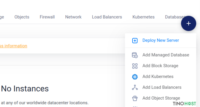The image size is (200, 107).
Task: Select Add Kubernetes in the menu
Action: tap(161, 77)
